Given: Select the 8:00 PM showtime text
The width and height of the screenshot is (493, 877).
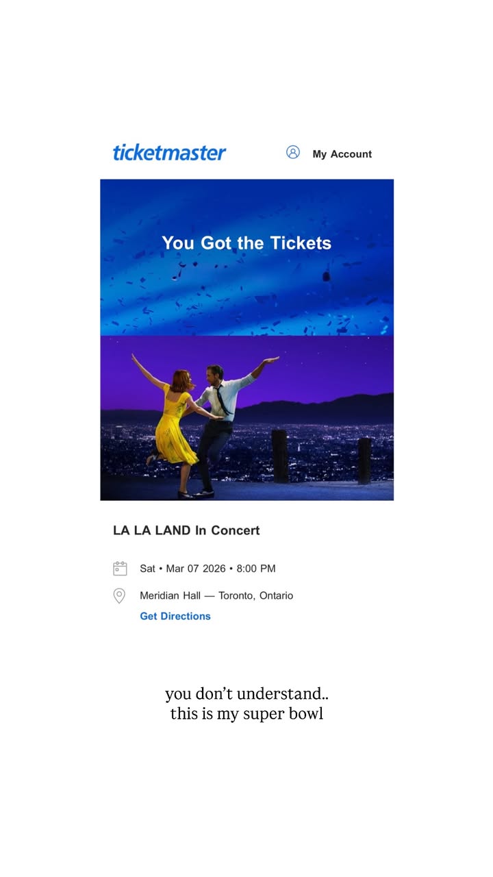Looking at the screenshot, I should click(x=256, y=569).
